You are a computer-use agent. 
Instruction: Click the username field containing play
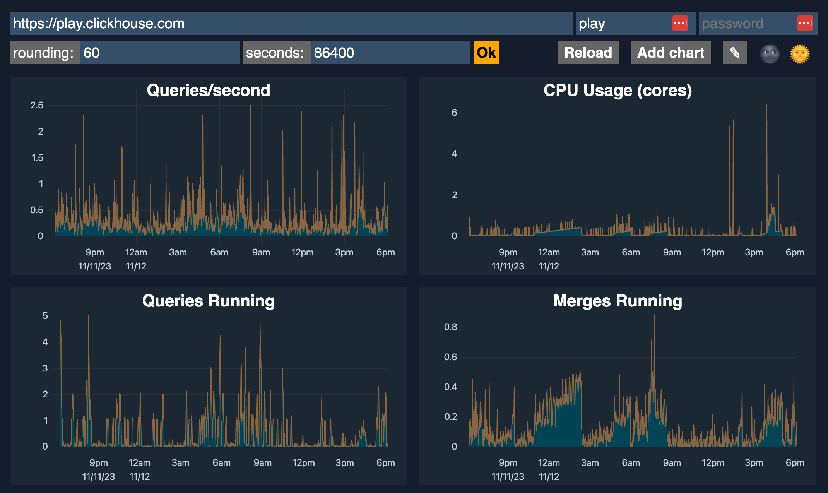tap(622, 23)
